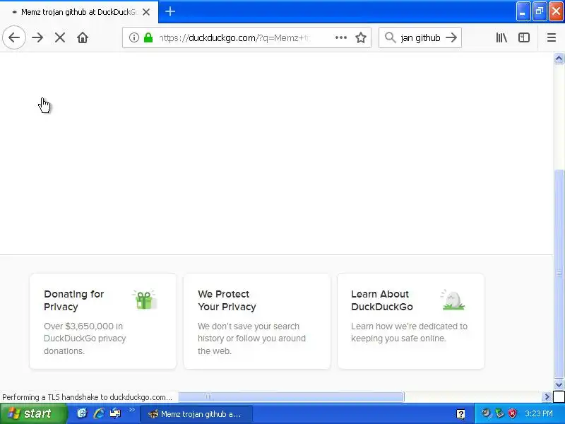Click the egg icon on Learn card

pos(453,300)
